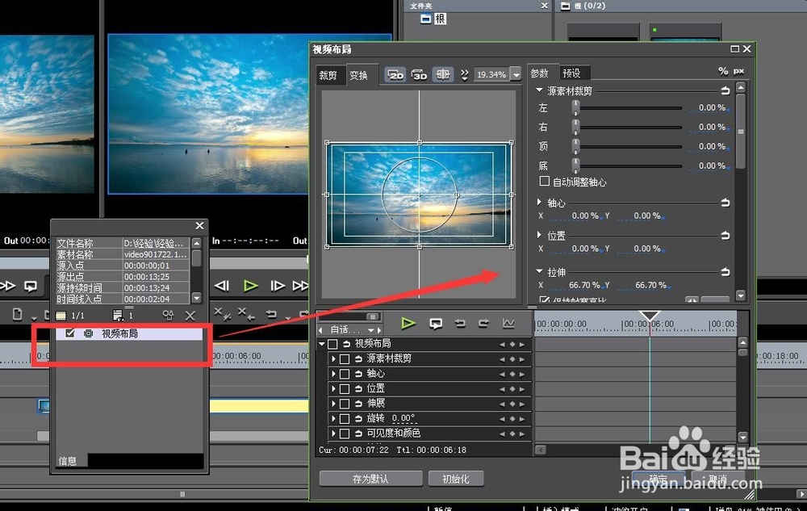Step to next frame in recorder
This screenshot has width=807, height=511.
point(278,286)
